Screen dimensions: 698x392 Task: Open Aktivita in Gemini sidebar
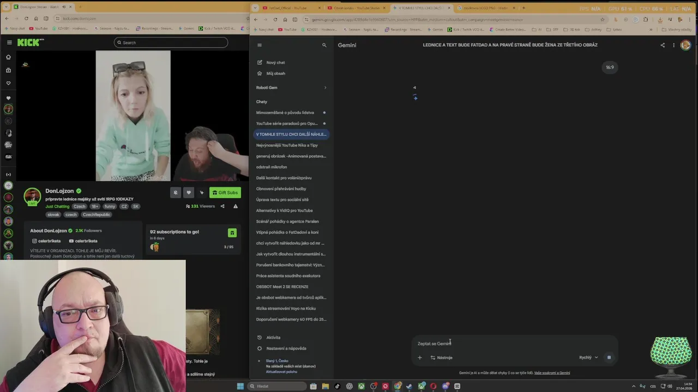point(269,338)
